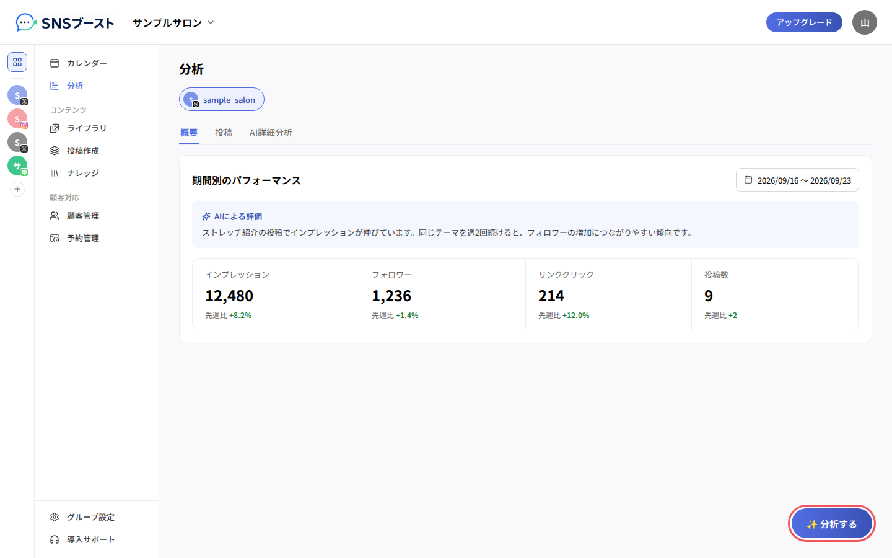892x558 pixels.
Task: Click the リンククリック value 214
Action: [551, 296]
